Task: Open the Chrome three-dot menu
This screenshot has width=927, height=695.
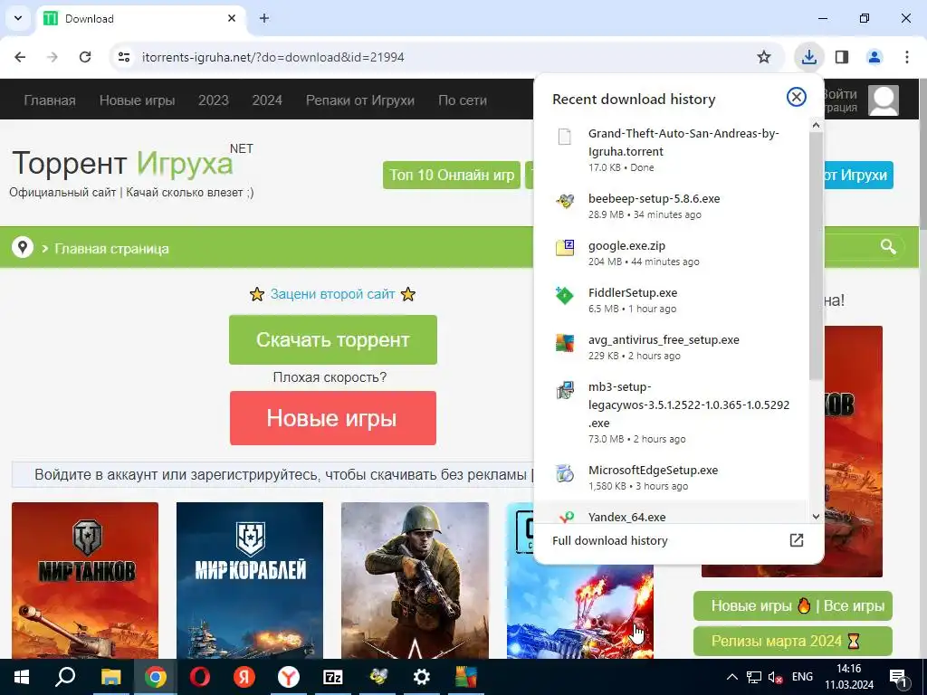Action: point(907,57)
